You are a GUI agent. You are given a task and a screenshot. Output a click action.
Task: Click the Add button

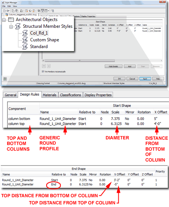(x=130, y=66)
